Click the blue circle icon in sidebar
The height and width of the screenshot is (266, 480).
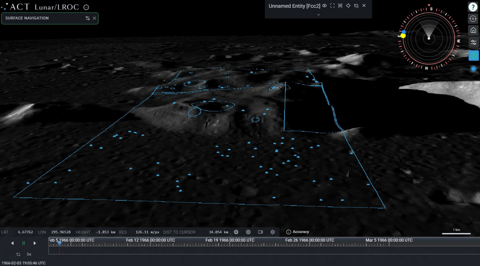474,69
